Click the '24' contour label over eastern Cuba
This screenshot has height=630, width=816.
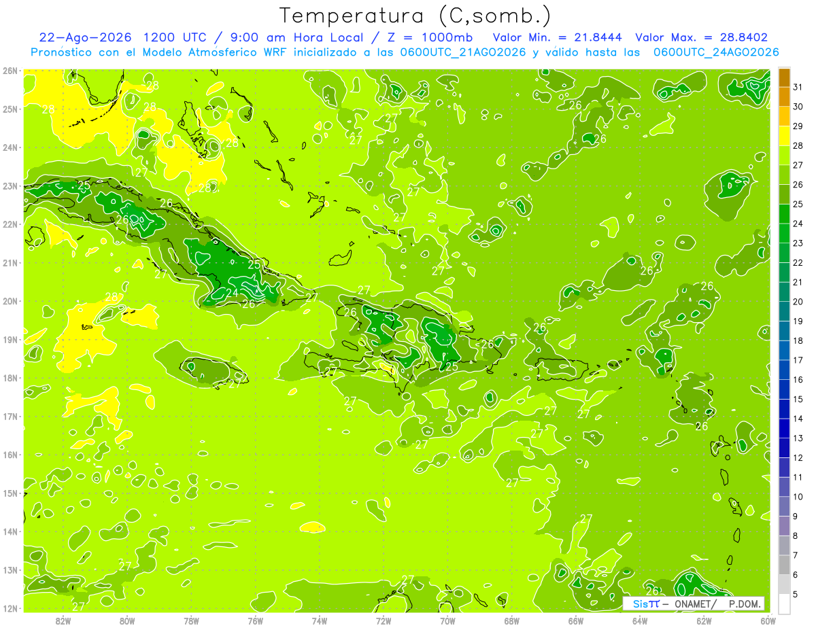232,293
